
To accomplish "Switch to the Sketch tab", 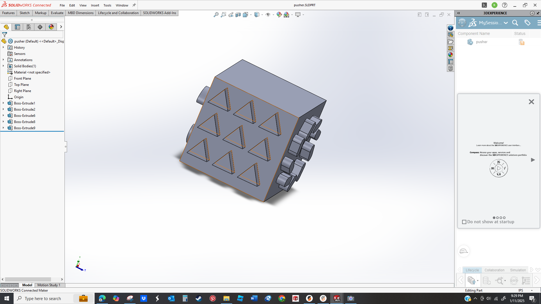I will [x=25, y=13].
